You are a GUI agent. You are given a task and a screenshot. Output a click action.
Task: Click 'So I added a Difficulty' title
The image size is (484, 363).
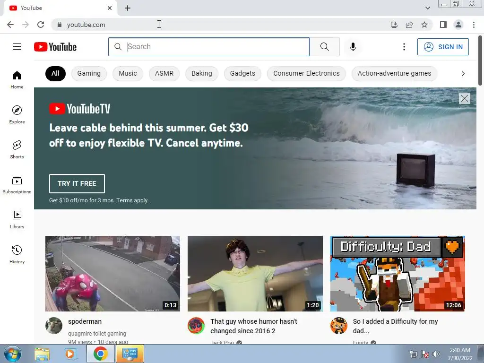point(396,326)
